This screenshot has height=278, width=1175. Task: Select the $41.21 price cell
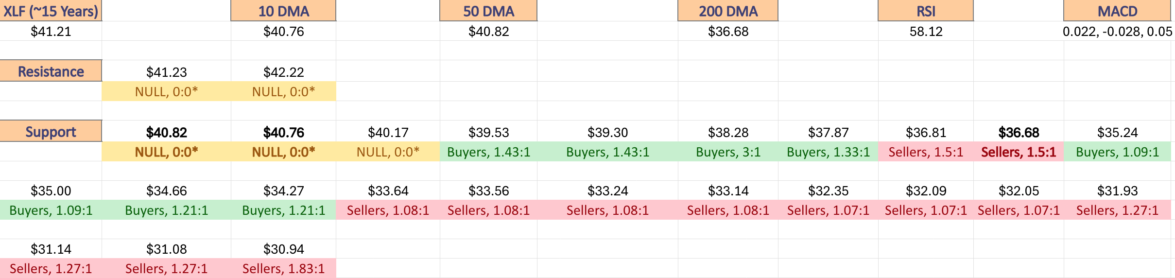(51, 32)
